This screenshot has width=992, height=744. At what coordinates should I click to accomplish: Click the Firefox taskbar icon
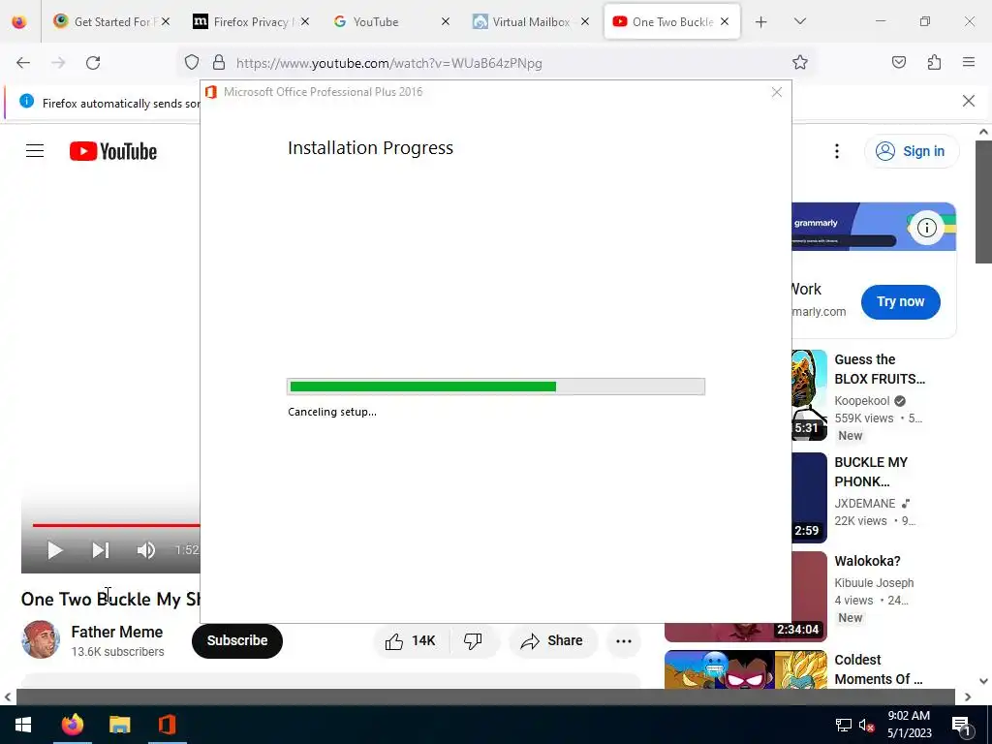[72, 725]
